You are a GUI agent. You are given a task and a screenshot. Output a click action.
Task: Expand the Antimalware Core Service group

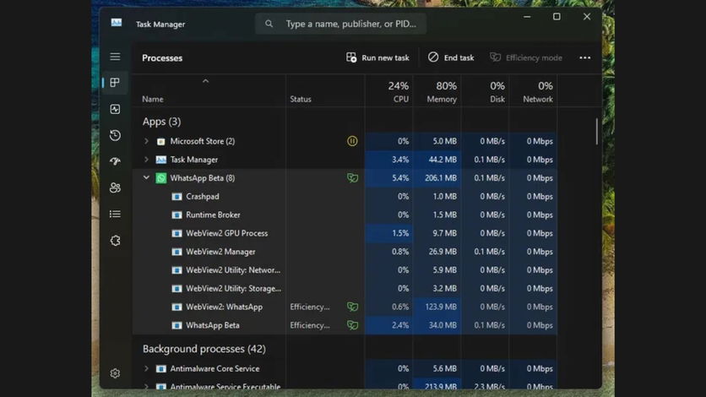click(x=146, y=368)
